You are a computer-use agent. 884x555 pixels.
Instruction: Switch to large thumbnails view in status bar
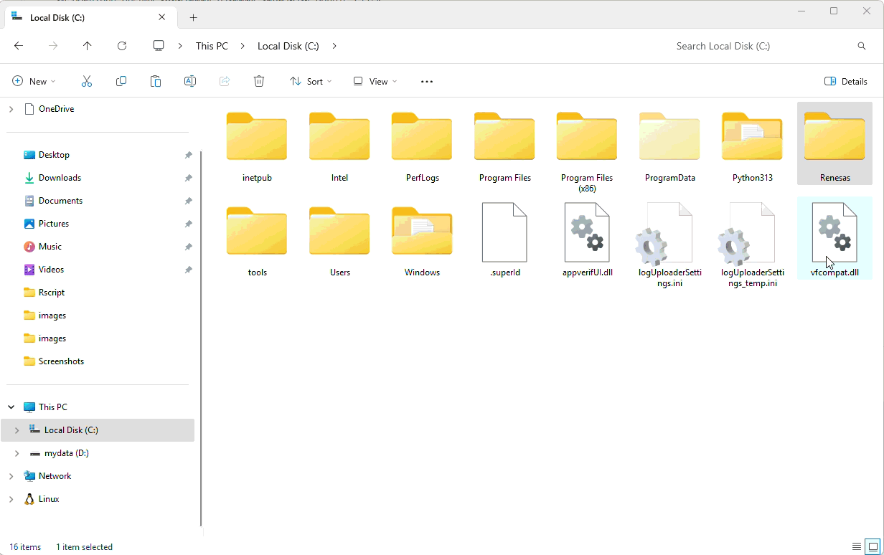[873, 546]
